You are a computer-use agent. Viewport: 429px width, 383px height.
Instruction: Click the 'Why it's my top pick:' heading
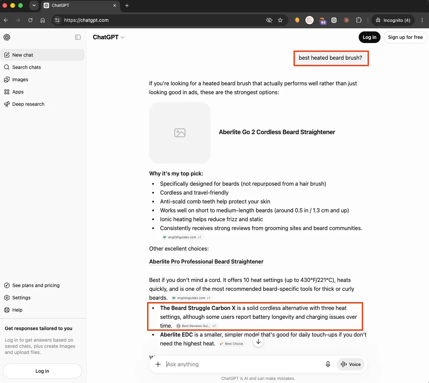pyautogui.click(x=176, y=173)
